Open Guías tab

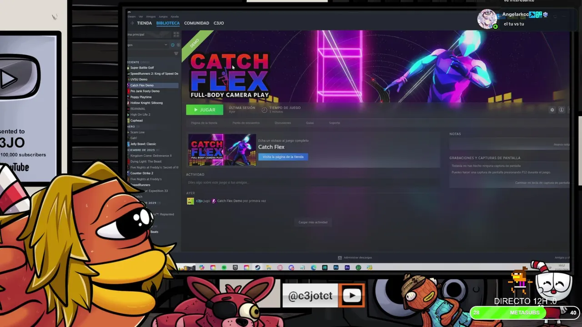[x=310, y=123]
